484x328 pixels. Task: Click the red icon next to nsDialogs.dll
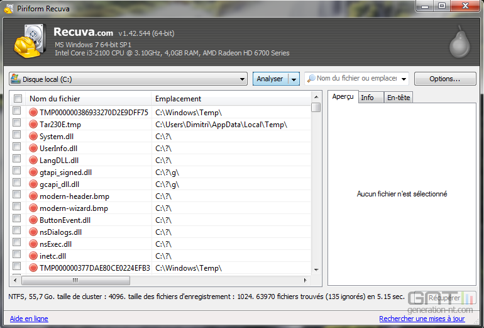(x=33, y=232)
